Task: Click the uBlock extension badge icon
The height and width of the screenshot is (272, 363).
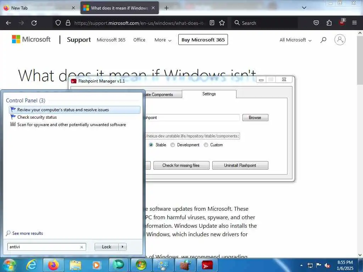Action: (x=342, y=22)
